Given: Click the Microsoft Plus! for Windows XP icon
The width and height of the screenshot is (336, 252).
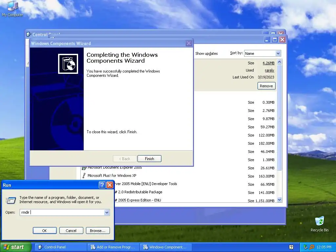Looking at the screenshot, I should point(84,176).
